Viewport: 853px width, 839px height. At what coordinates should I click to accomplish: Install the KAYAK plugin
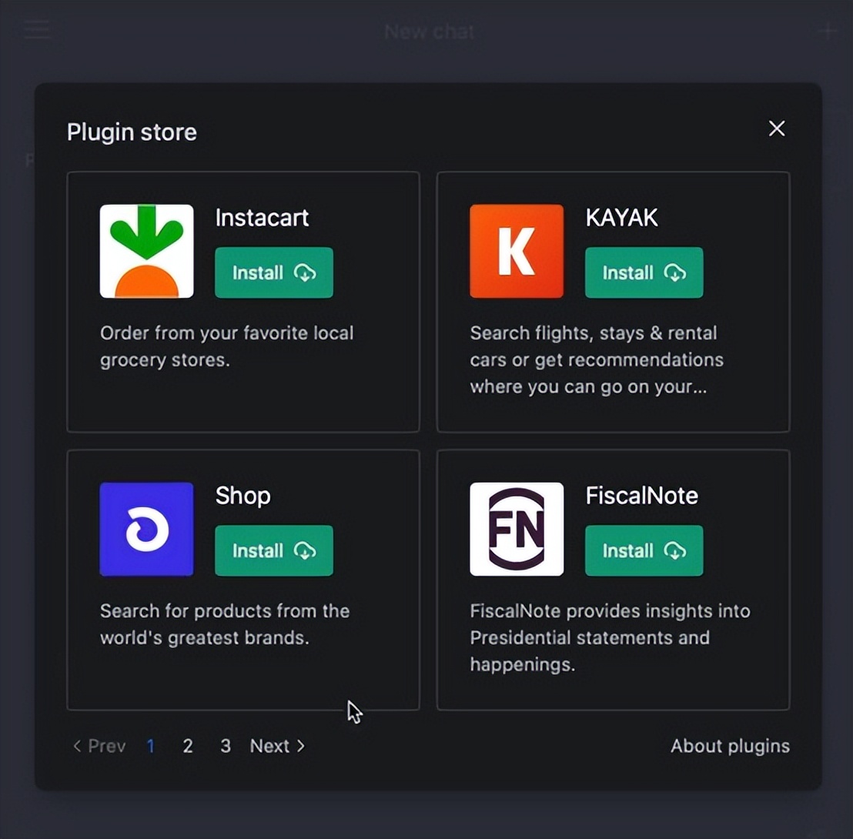(644, 272)
